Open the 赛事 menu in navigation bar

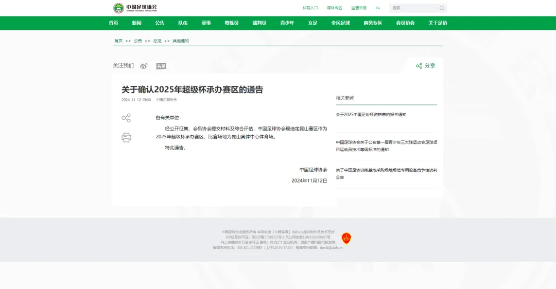click(206, 23)
